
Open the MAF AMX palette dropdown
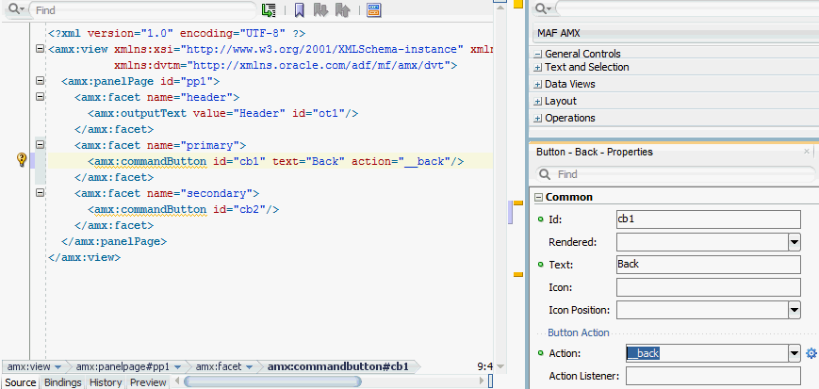pos(676,33)
